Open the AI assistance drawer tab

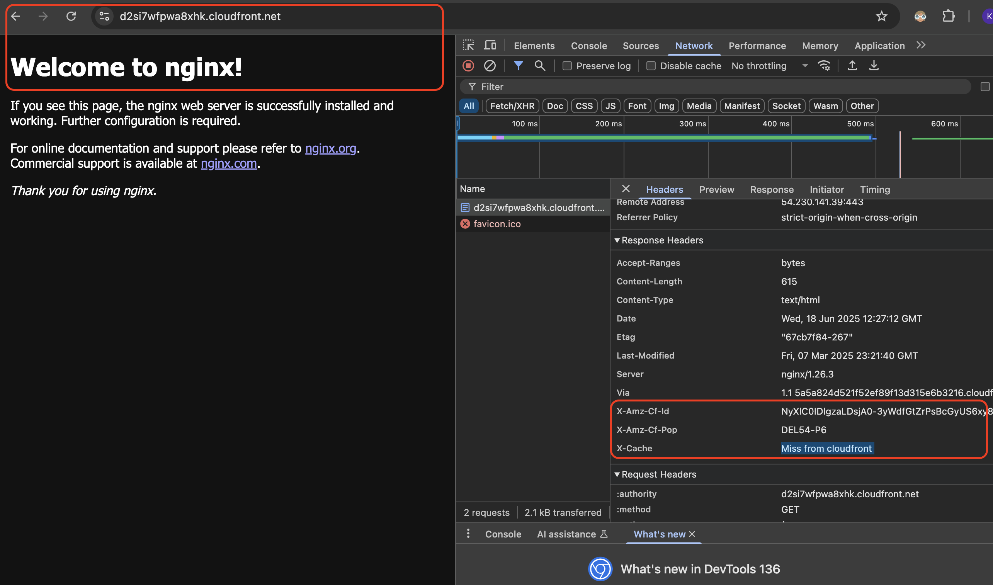pyautogui.click(x=572, y=534)
